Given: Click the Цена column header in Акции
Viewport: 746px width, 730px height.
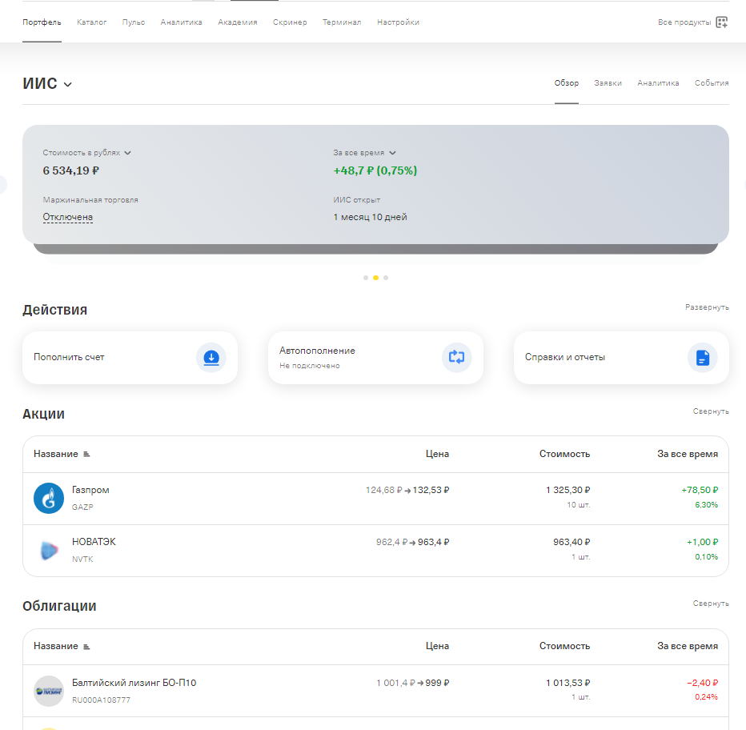Looking at the screenshot, I should (x=437, y=454).
